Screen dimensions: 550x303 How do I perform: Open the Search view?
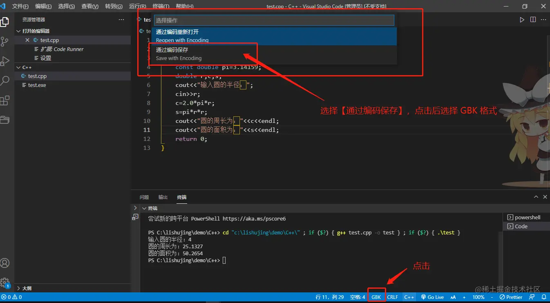(4, 80)
